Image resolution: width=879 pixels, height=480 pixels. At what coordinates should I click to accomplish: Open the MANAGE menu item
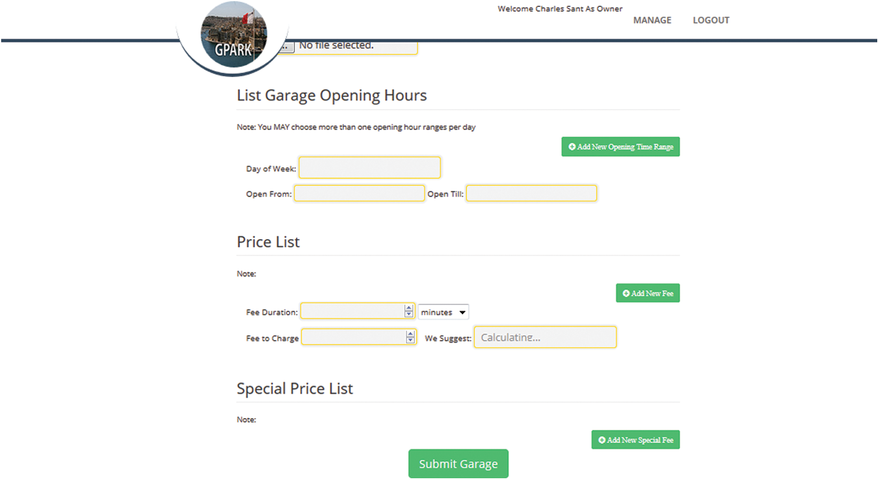pyautogui.click(x=652, y=20)
